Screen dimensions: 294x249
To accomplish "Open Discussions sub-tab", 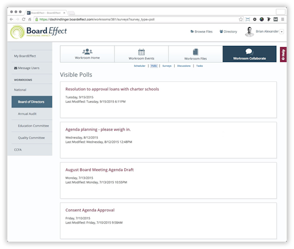I will (183, 66).
